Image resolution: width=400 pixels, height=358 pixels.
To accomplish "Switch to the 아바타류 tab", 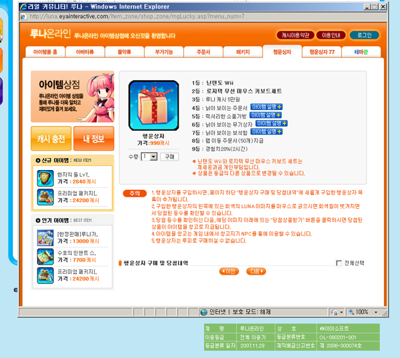I will coord(85,52).
